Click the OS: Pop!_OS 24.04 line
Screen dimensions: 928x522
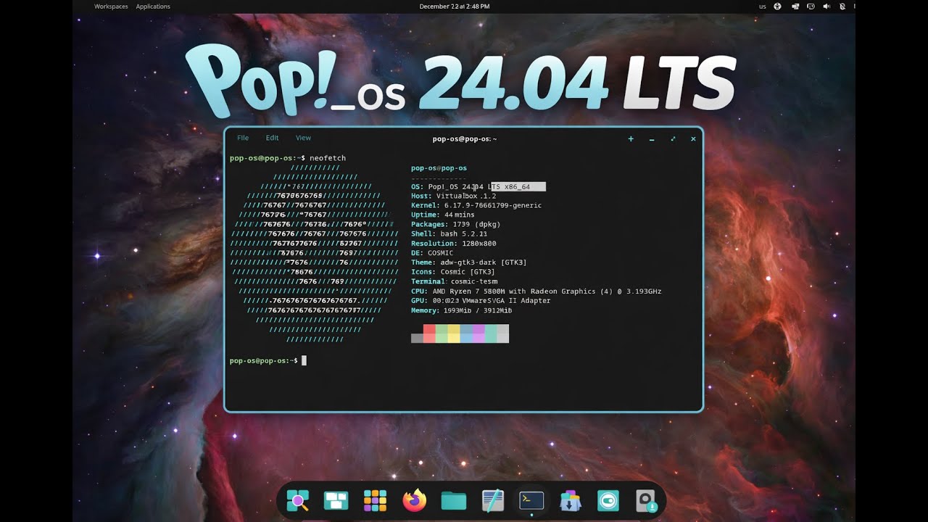click(478, 187)
